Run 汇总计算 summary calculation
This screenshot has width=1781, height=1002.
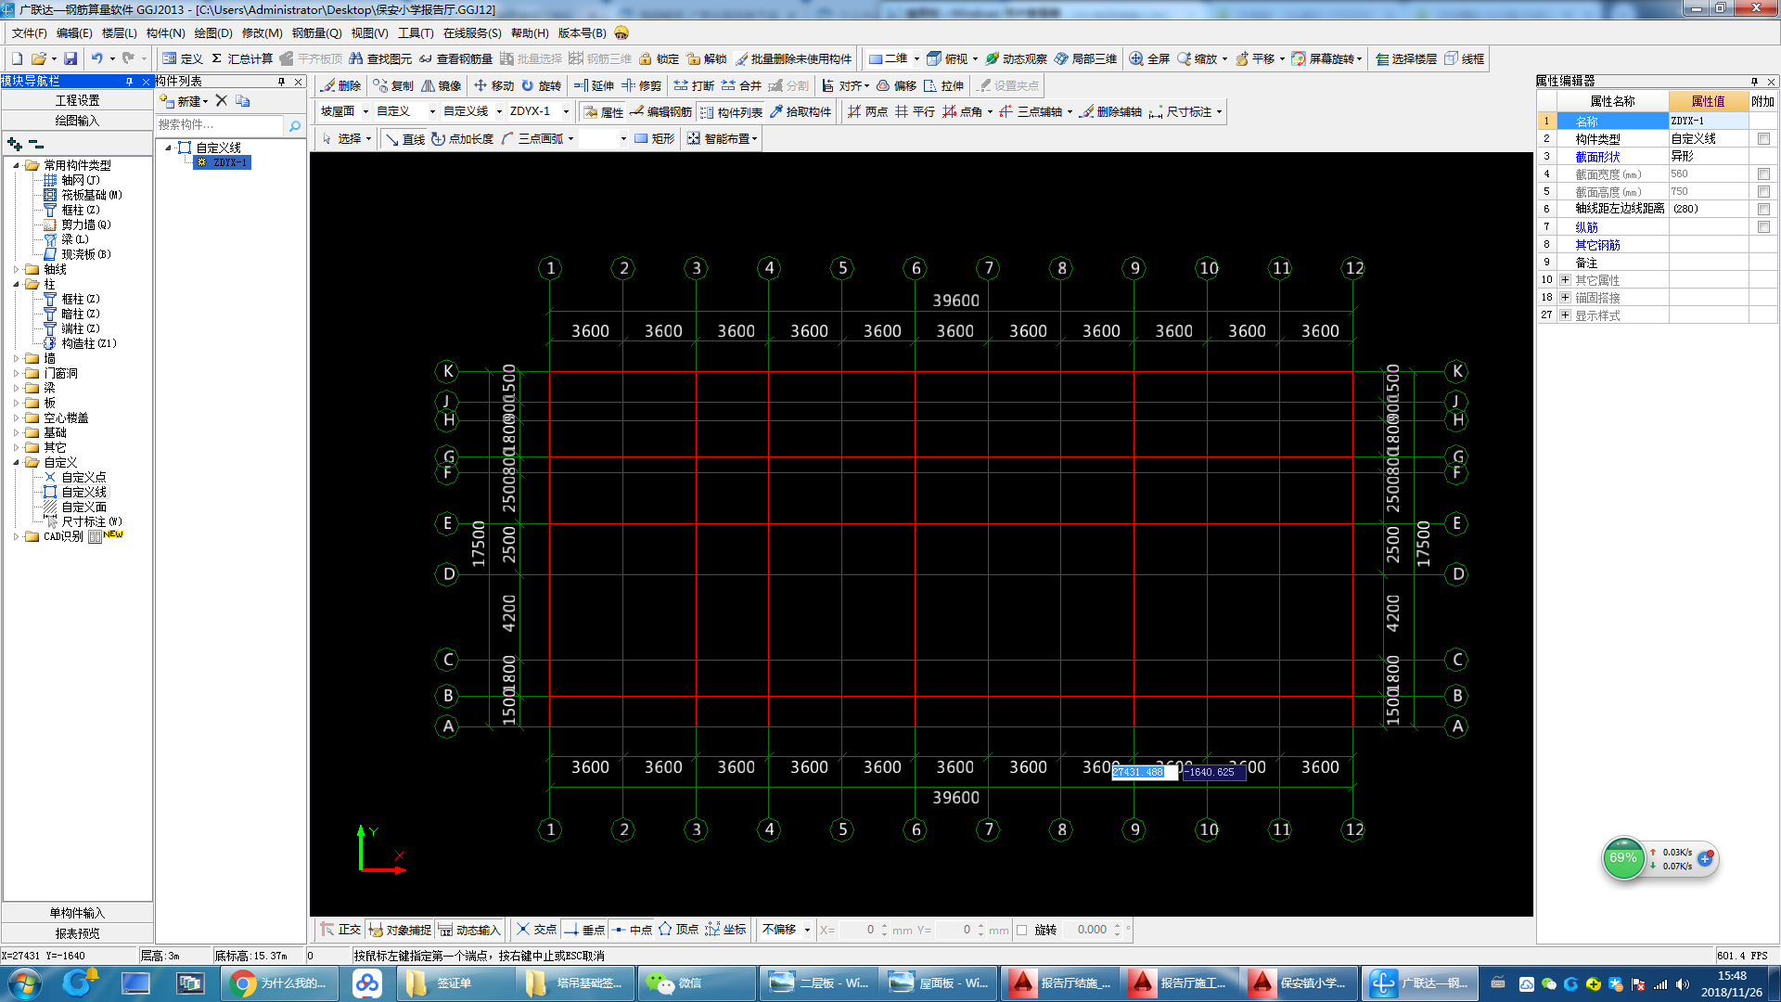(x=242, y=58)
